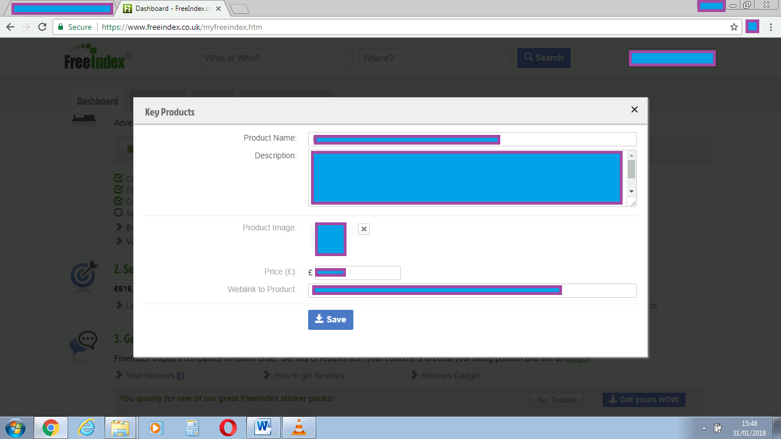Launch VLC media player from the taskbar
The image size is (781, 439).
(x=298, y=428)
